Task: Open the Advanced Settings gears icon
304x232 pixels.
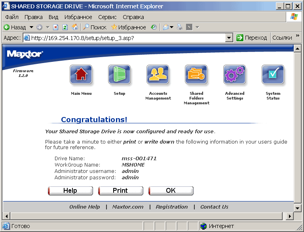Action: coord(234,75)
